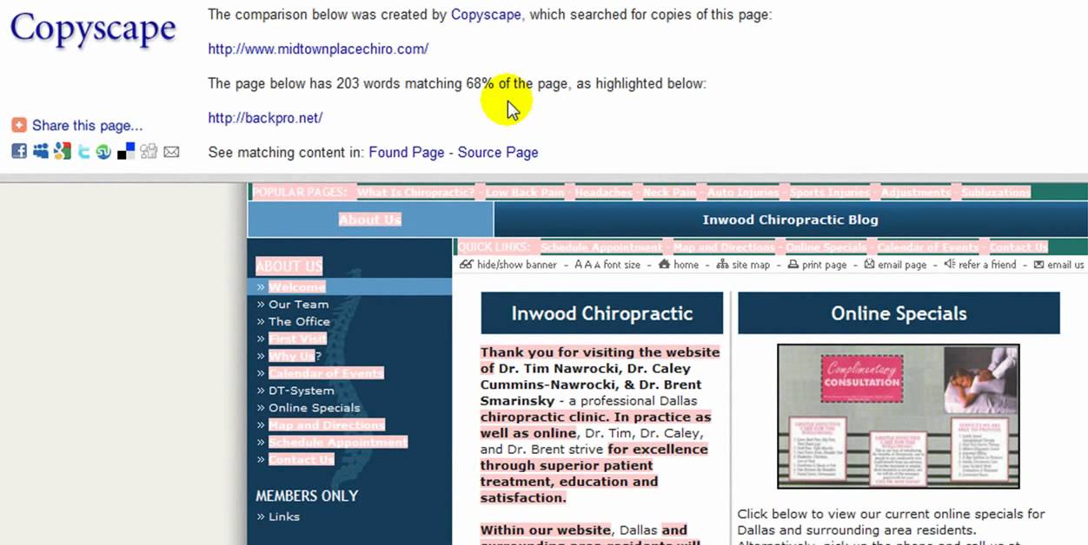
Task: Click the Found Page link
Action: pos(407,153)
